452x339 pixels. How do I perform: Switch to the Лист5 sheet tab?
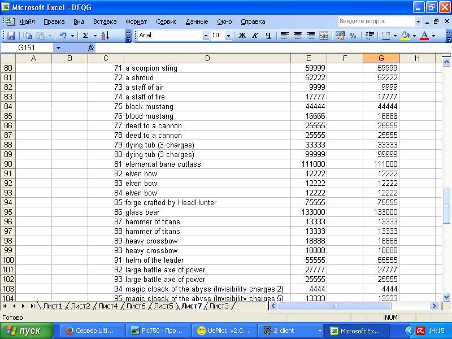click(163, 306)
